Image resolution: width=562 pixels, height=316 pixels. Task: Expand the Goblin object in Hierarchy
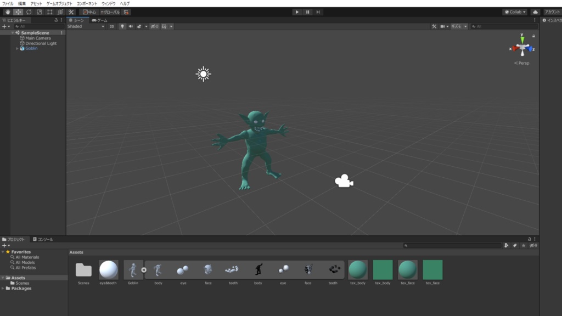pos(17,48)
